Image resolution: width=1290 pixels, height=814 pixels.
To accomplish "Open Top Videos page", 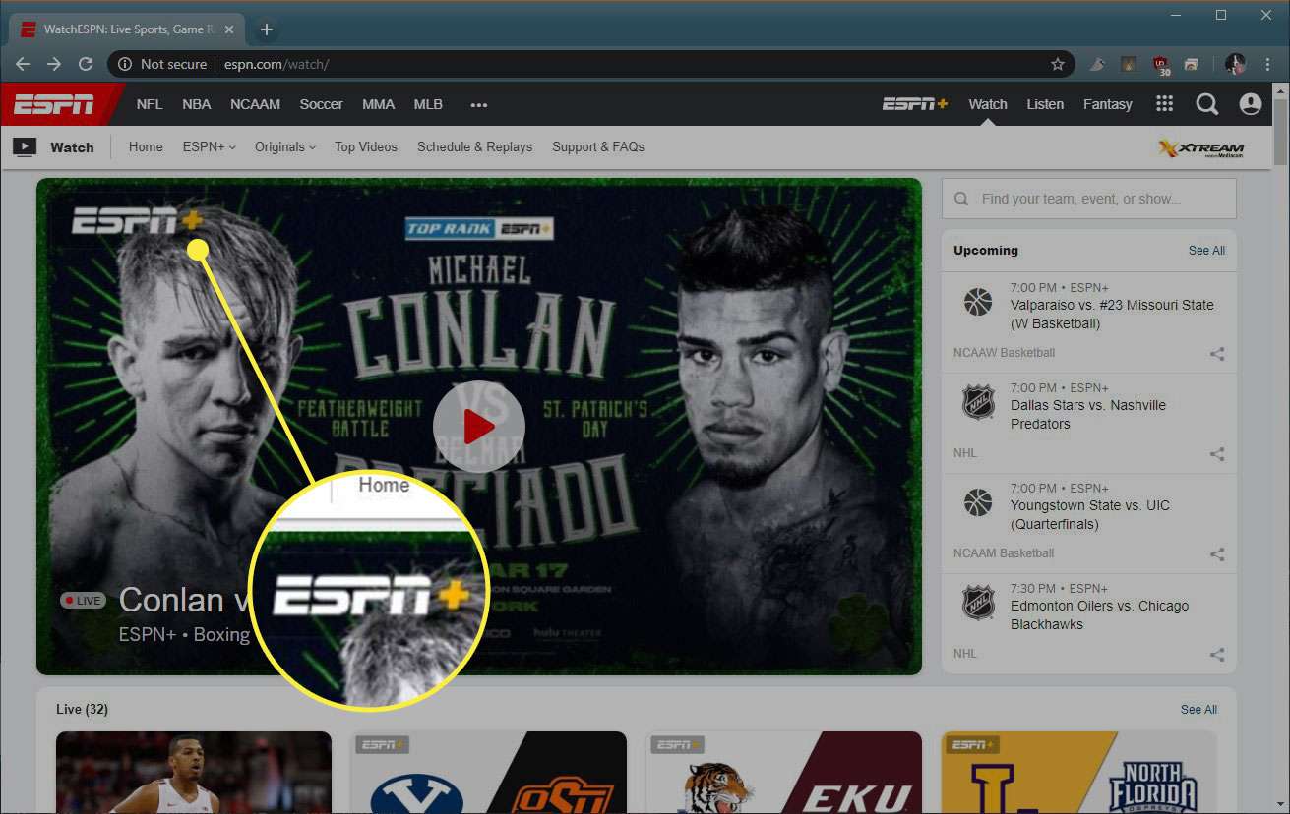I will (366, 147).
